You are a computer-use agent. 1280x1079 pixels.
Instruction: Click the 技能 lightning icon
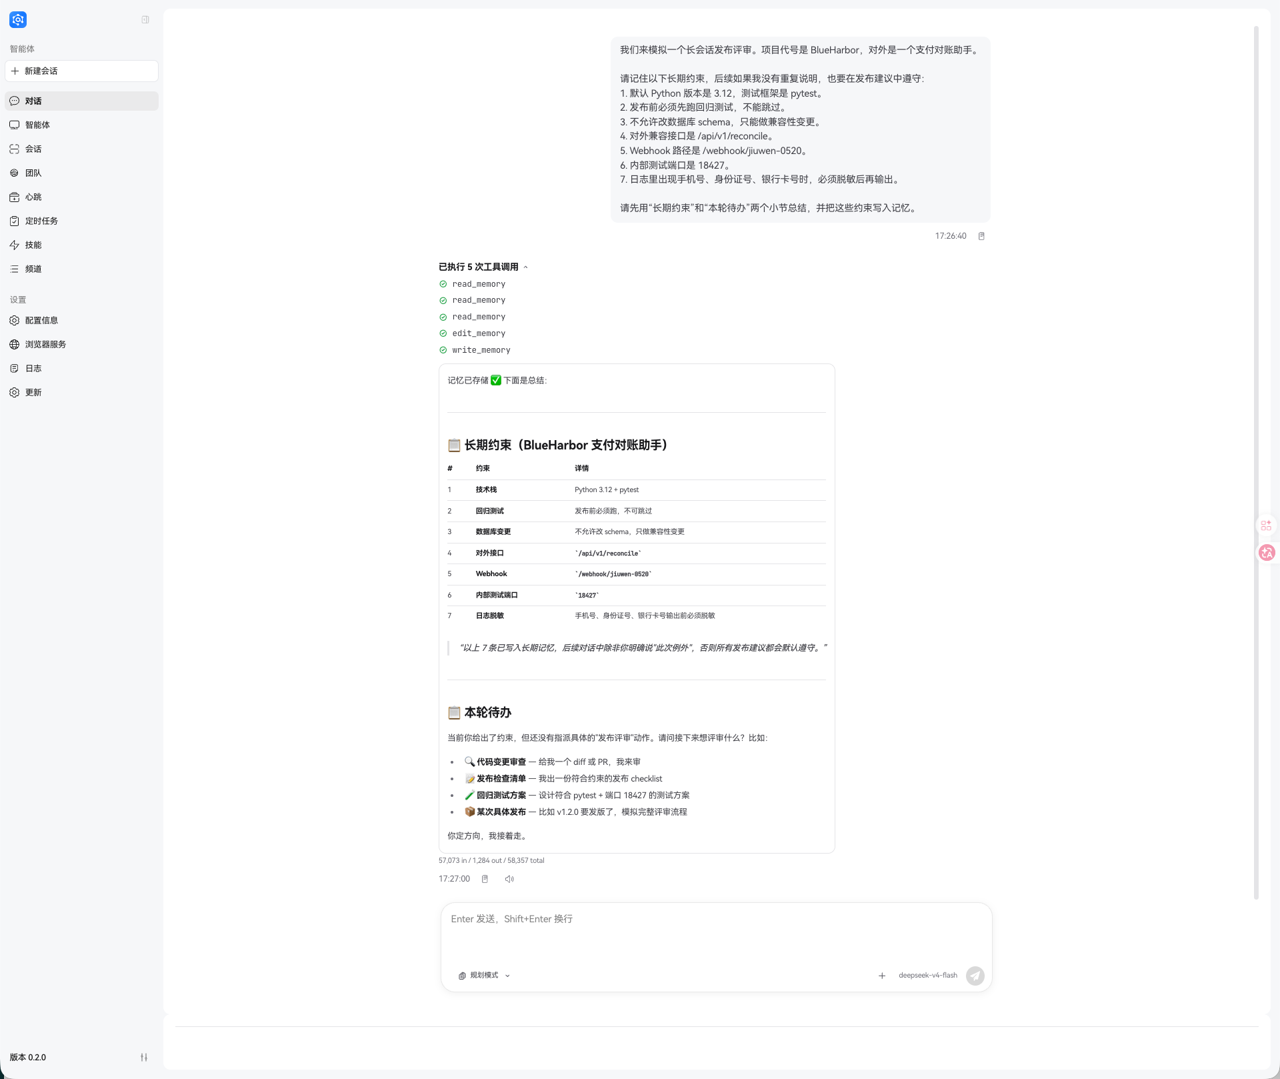pos(15,245)
